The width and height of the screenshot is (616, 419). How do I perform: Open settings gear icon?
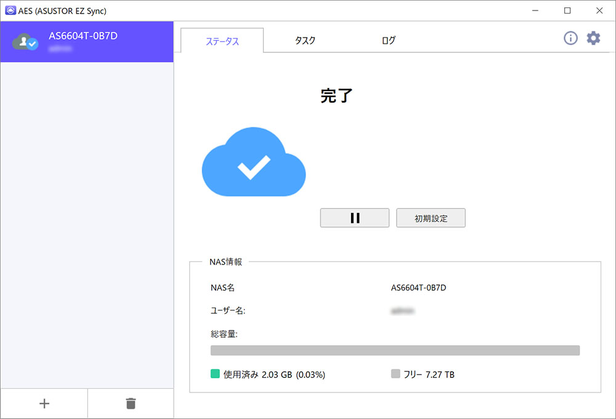tap(593, 38)
